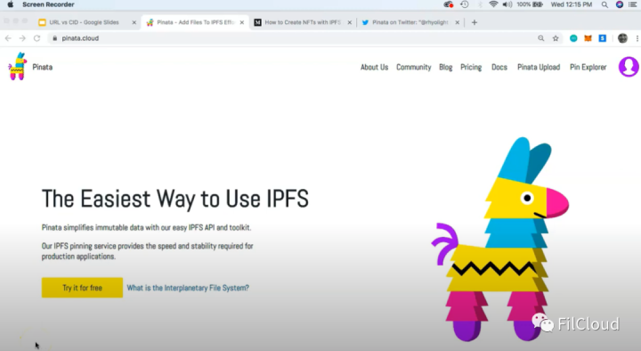The width and height of the screenshot is (641, 351).
Task: Switch to Pinata on Twitter tab
Action: [x=410, y=22]
